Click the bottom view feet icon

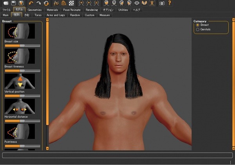tap(144, 3)
